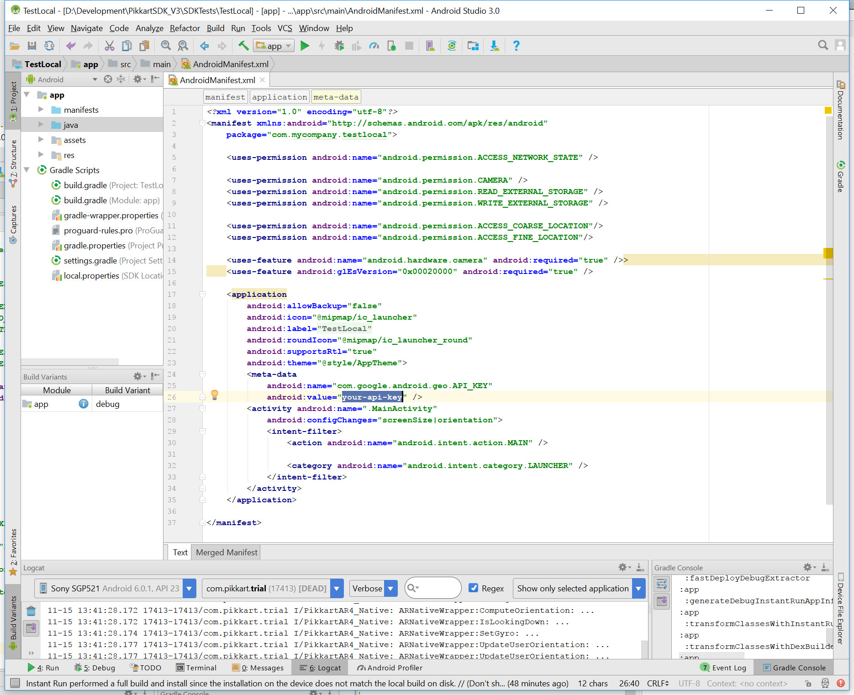This screenshot has width=854, height=695.
Task: Run the app with green play button
Action: point(305,46)
